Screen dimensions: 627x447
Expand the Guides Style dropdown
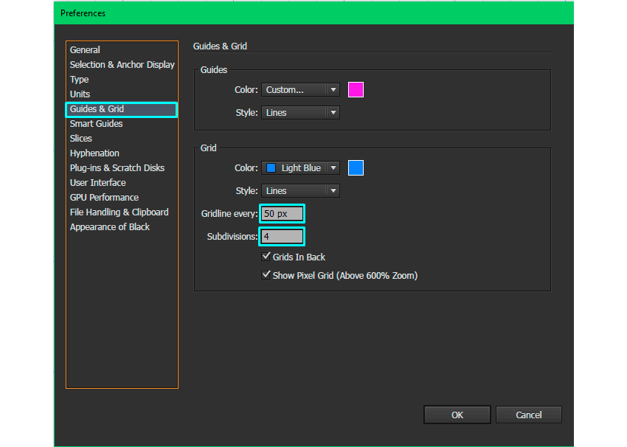tap(300, 113)
